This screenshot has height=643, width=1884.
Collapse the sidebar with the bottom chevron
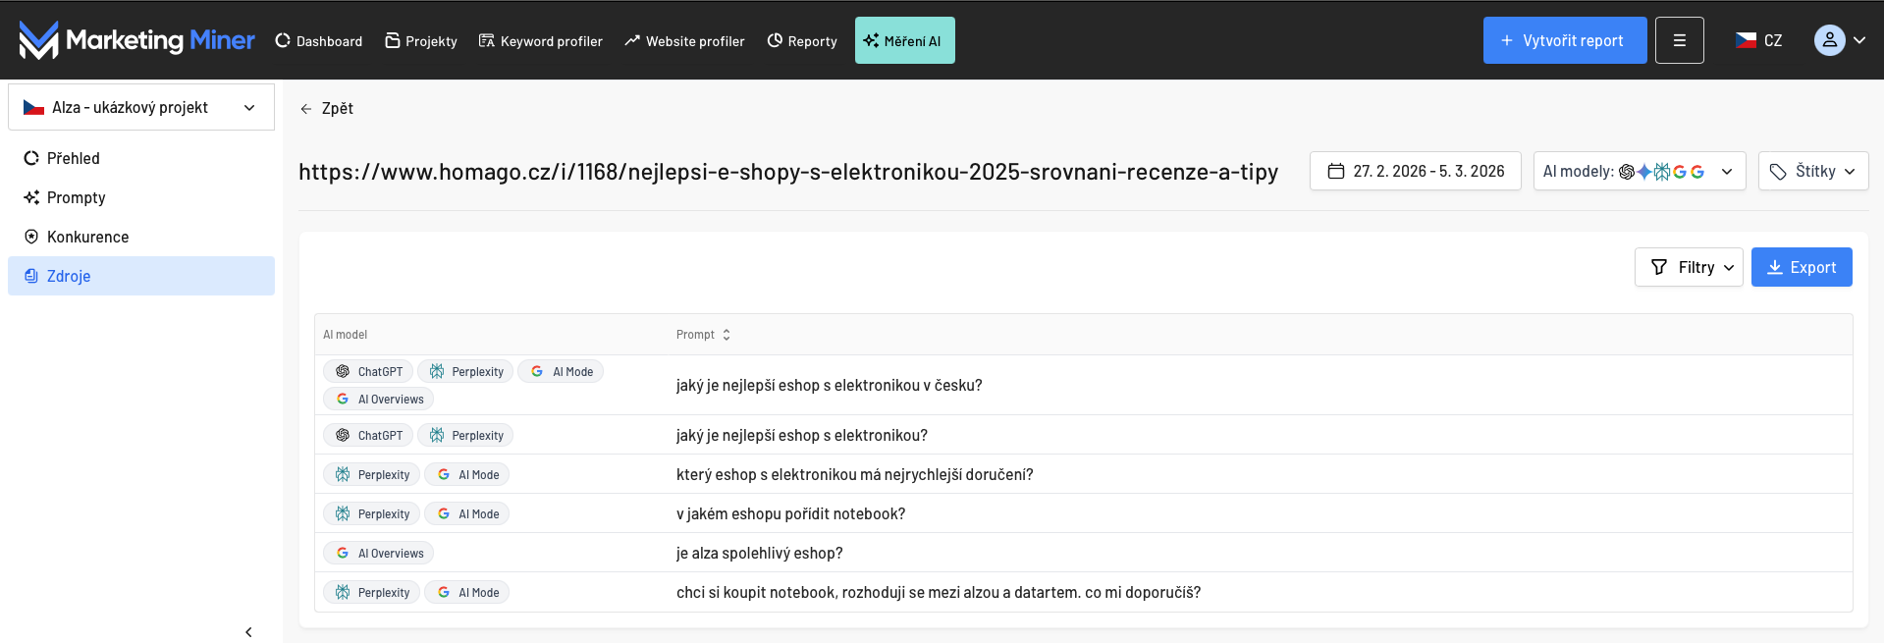click(248, 632)
